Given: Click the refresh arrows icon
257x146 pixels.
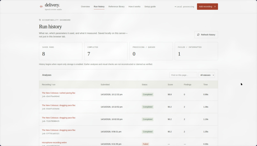Looking at the screenshot, I should [x=198, y=35].
